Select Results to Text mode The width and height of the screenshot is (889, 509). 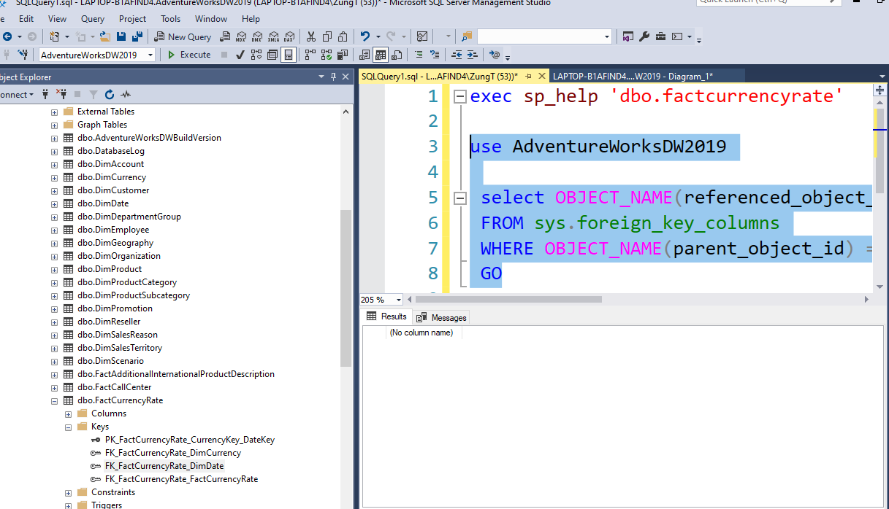pos(365,55)
